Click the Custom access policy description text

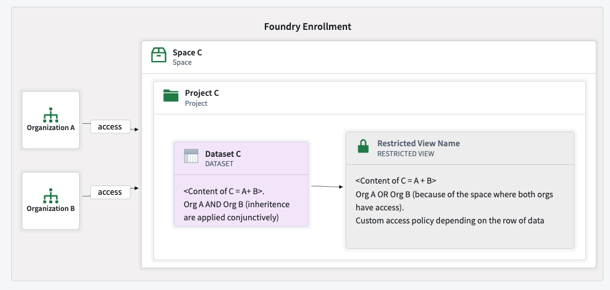pos(449,220)
